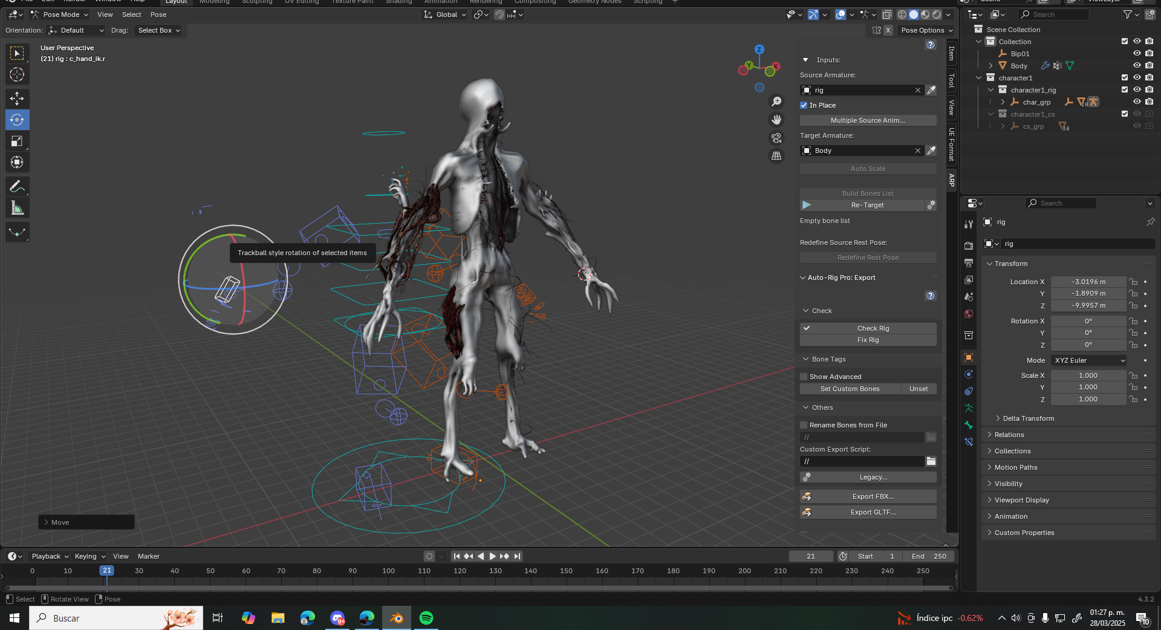
Task: Switch to the ARP sidebar tab
Action: point(952,180)
